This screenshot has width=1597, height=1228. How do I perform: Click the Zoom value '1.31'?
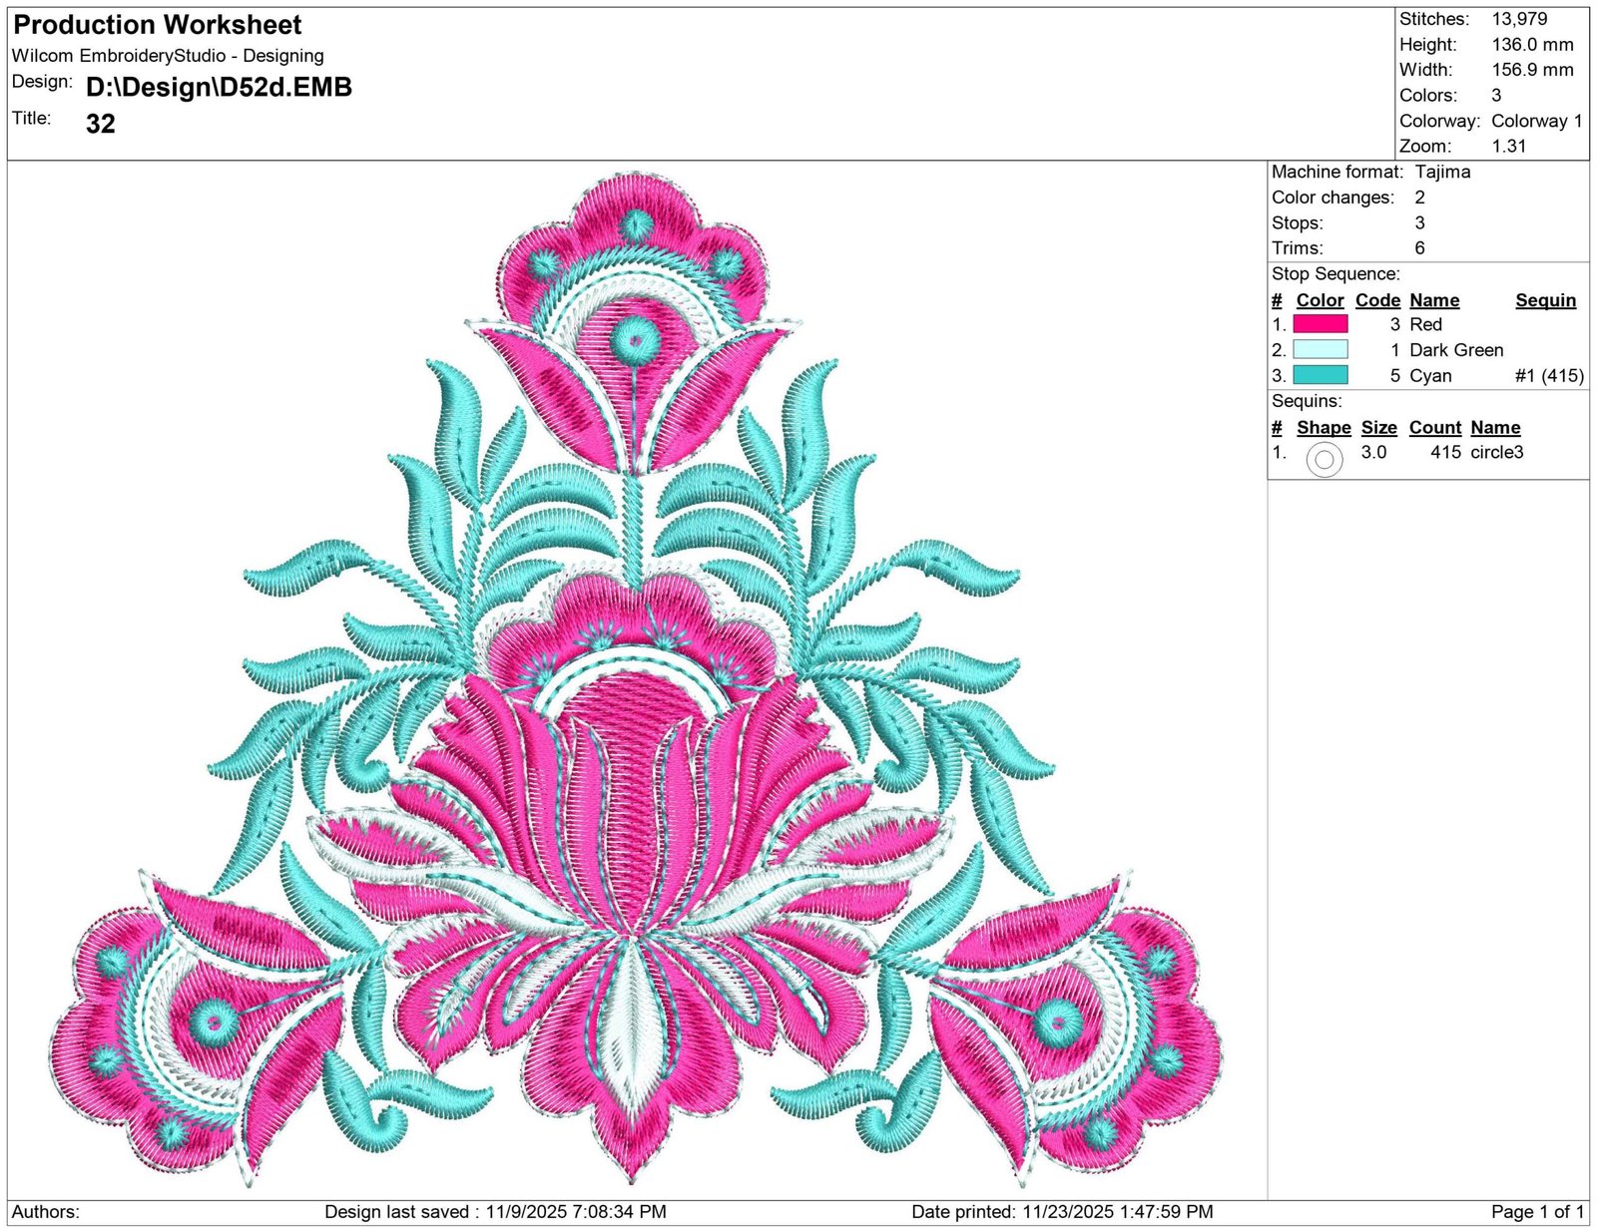pos(1509,146)
